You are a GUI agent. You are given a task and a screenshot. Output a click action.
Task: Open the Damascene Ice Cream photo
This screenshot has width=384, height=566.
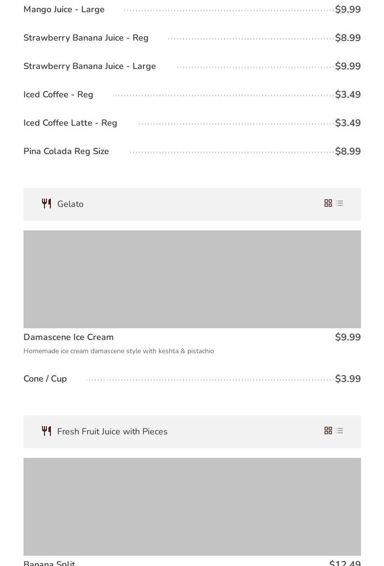point(192,279)
